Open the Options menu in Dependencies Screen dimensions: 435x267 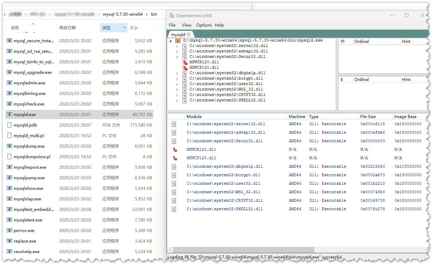point(204,25)
